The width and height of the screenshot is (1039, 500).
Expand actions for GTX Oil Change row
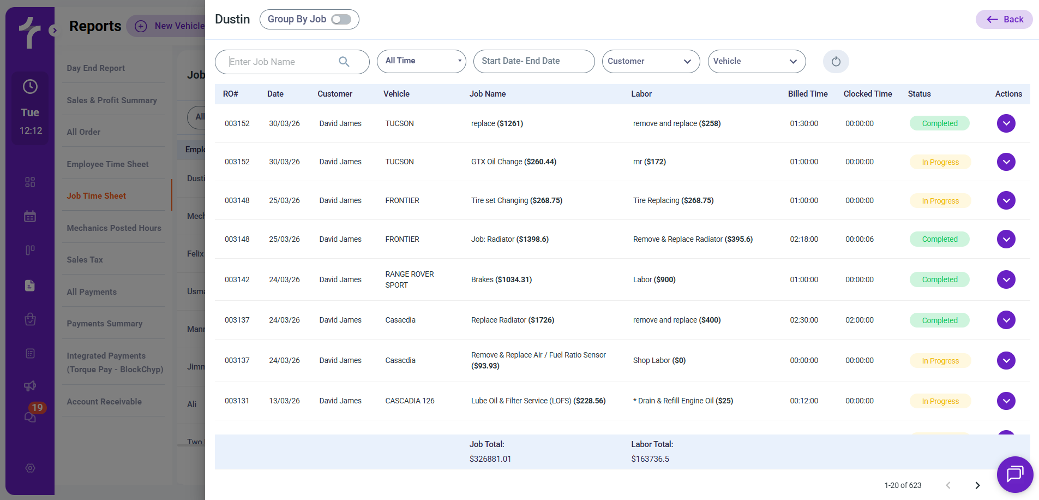pyautogui.click(x=1006, y=162)
